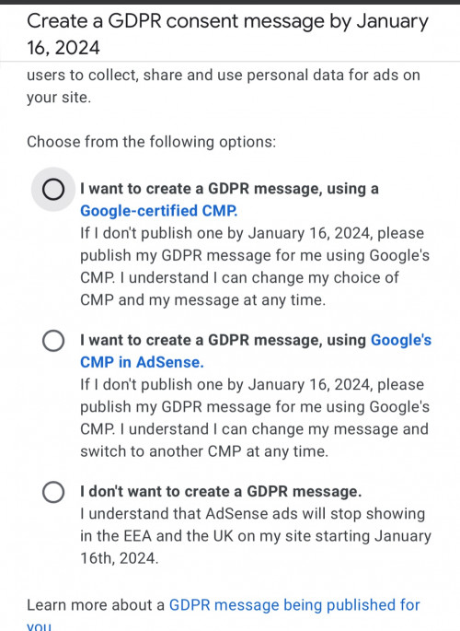The height and width of the screenshot is (631, 460).
Task: Select the Google's CMP in AdSense radio option
Action: pyautogui.click(x=53, y=341)
